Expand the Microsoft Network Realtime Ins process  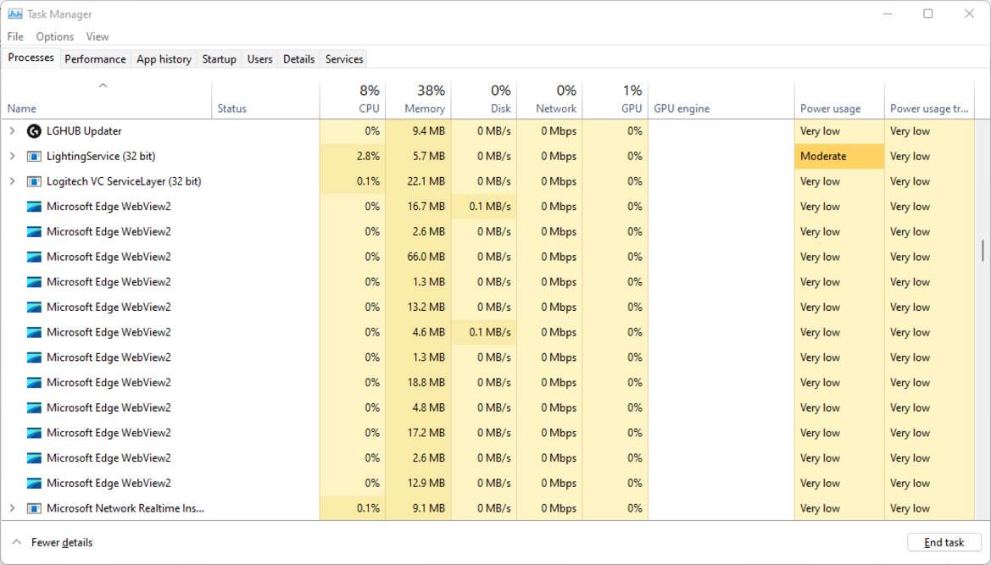[x=12, y=508]
